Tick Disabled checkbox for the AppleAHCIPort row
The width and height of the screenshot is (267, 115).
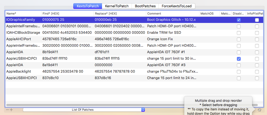coord(239,39)
